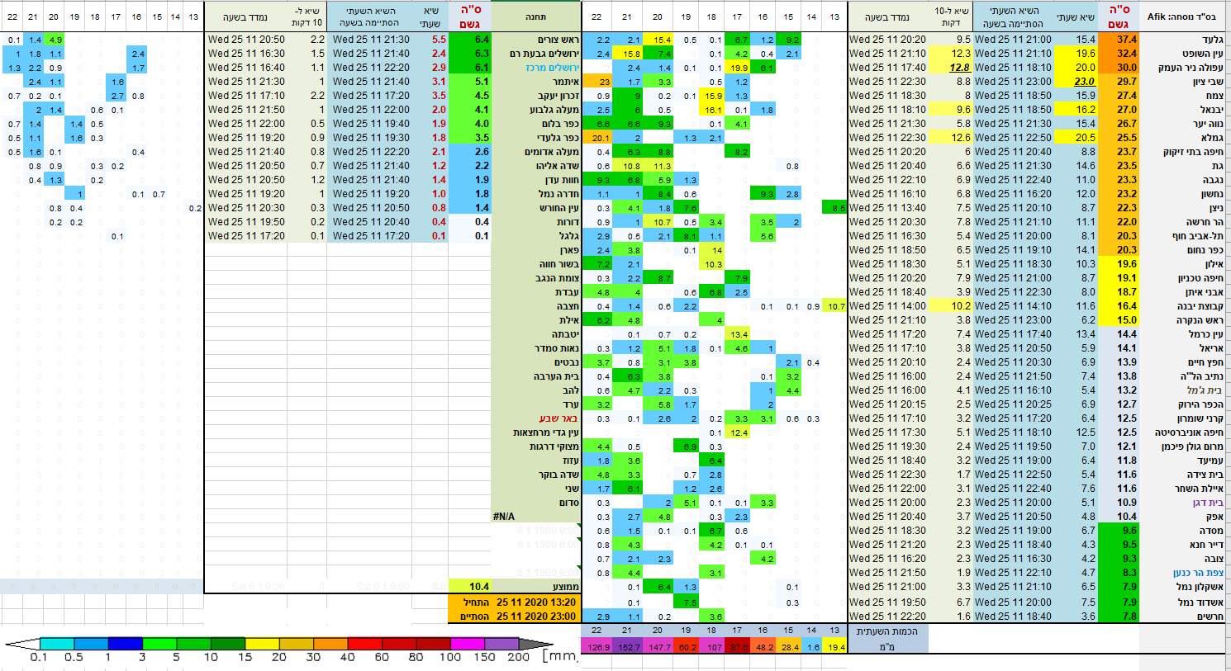Viewport: 1231px width, 671px height.
Task: Click the red legend swatch between 40 and 60
Action: [364, 644]
